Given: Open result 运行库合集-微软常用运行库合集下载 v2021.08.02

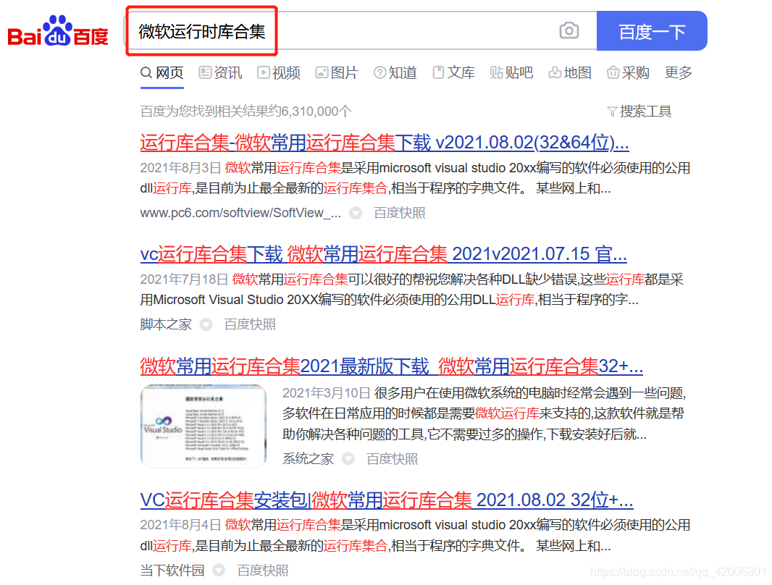Looking at the screenshot, I should tap(385, 143).
